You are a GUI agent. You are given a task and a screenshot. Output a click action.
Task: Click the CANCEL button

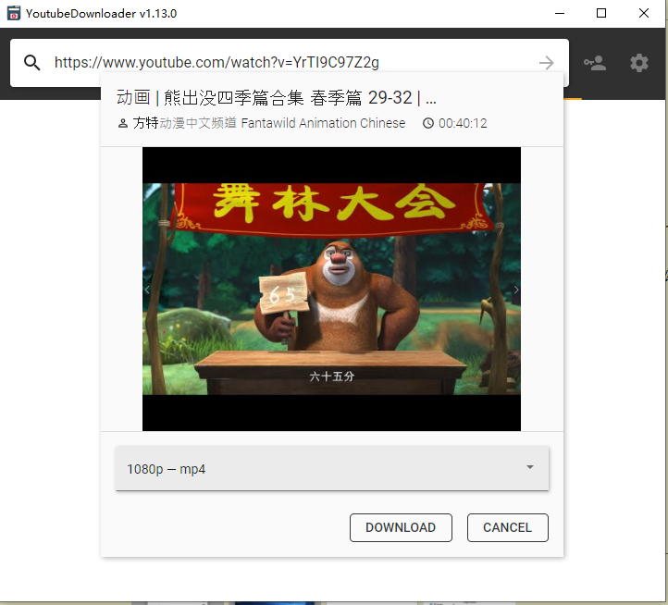(507, 527)
